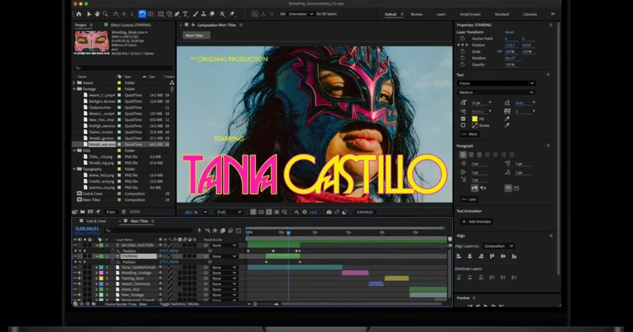Go to the Home screen icon

[79, 14]
